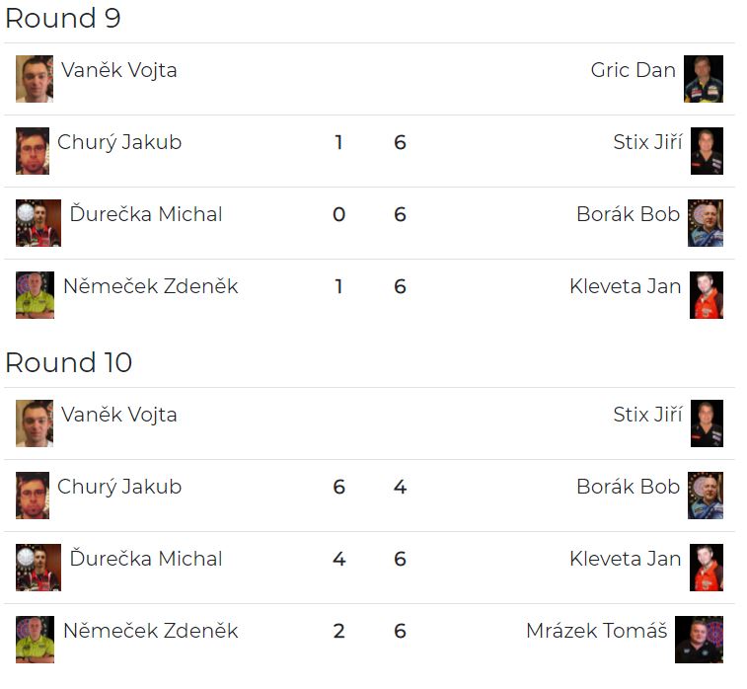Open Ďurečka Michal name in Round 9
This screenshot has height=689, width=747.
tap(146, 213)
